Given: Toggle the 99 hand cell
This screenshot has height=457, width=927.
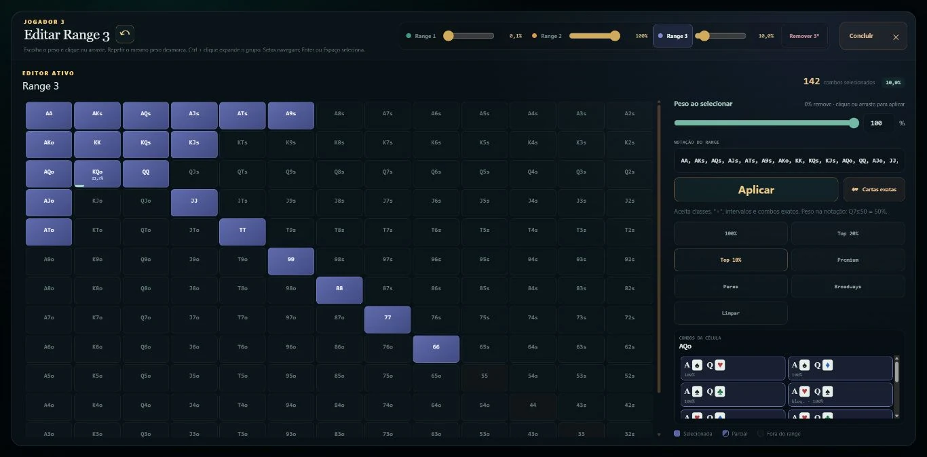Looking at the screenshot, I should pos(291,261).
